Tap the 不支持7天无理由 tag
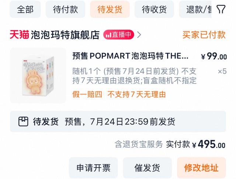 pos(136,94)
